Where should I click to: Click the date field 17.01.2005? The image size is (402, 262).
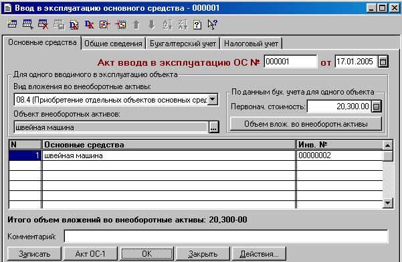pos(356,62)
